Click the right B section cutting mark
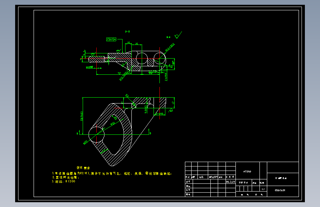This screenshot has width=320, height=207. click(x=151, y=133)
